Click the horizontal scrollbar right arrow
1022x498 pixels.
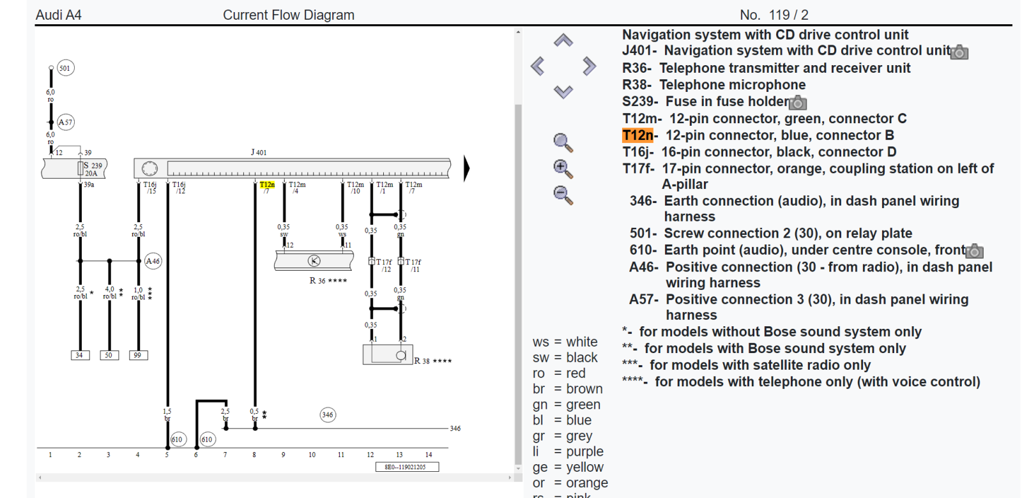click(x=510, y=478)
